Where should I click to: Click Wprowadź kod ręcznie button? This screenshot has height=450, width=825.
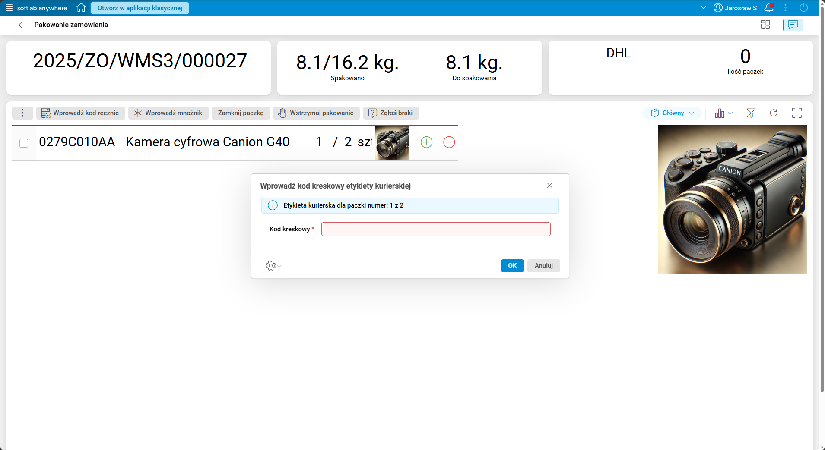click(80, 113)
